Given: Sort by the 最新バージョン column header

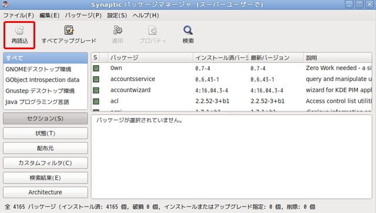Looking at the screenshot, I should (276, 58).
